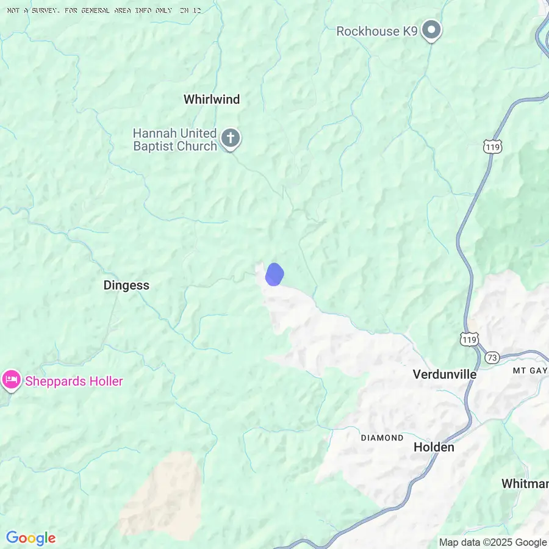The width and height of the screenshot is (549, 549).
Task: Click the lower US 119 shield near Verdunville
Action: [x=469, y=339]
